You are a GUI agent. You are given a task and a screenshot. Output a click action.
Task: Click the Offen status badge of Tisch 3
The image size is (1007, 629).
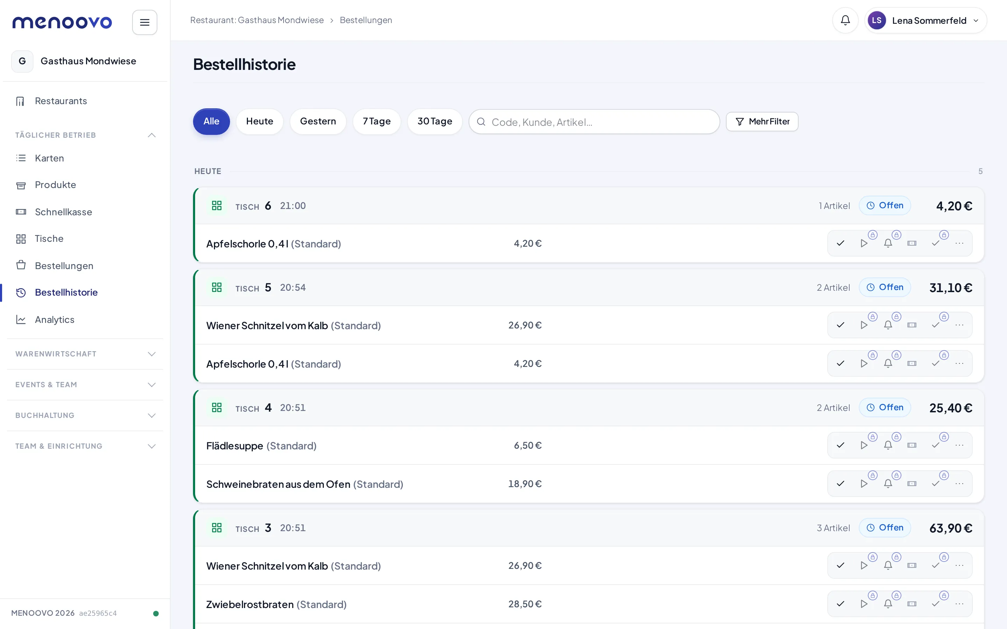click(x=885, y=528)
